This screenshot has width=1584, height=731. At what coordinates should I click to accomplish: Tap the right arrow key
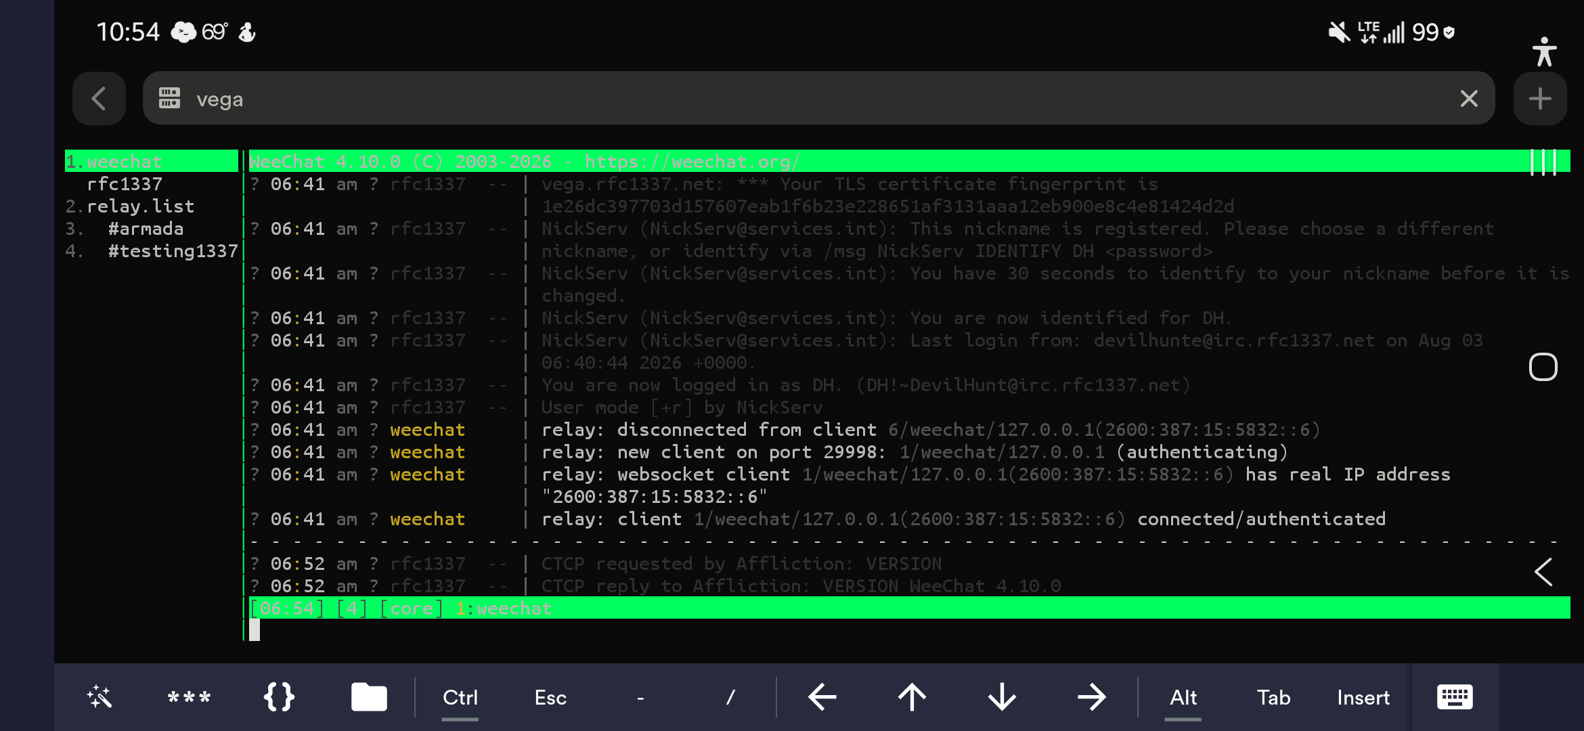coord(1092,697)
